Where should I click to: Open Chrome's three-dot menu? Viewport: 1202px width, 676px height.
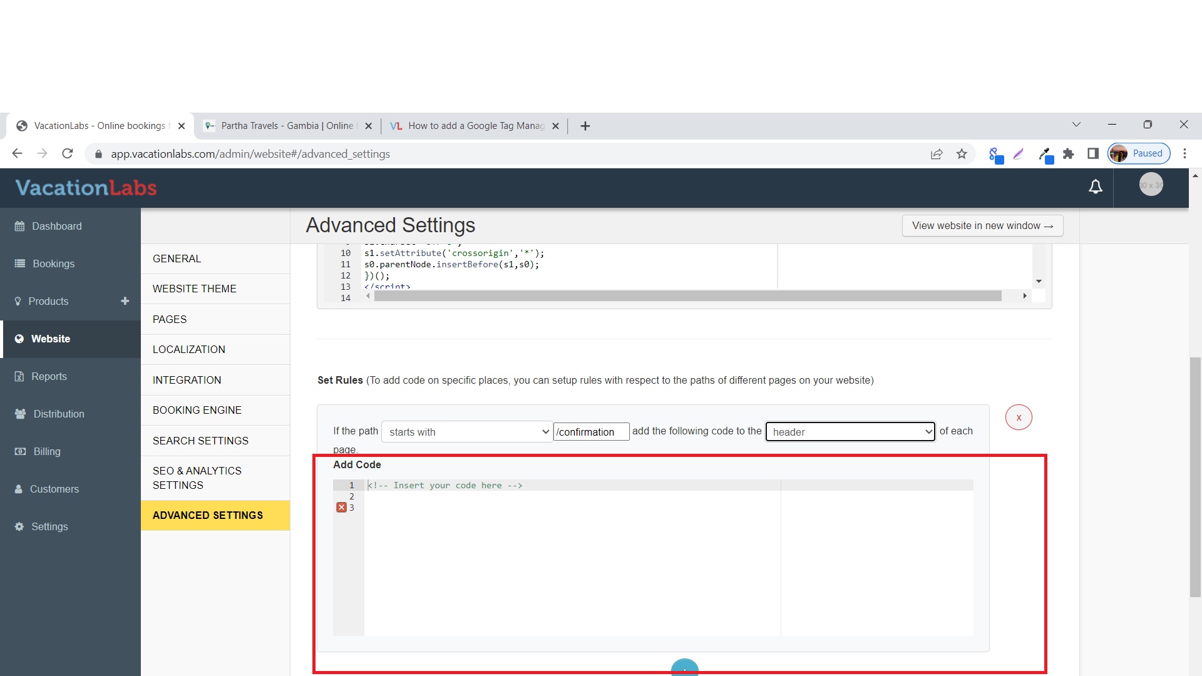(1184, 154)
